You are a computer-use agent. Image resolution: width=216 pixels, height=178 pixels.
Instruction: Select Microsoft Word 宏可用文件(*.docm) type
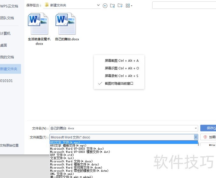pyautogui.click(x=124, y=167)
